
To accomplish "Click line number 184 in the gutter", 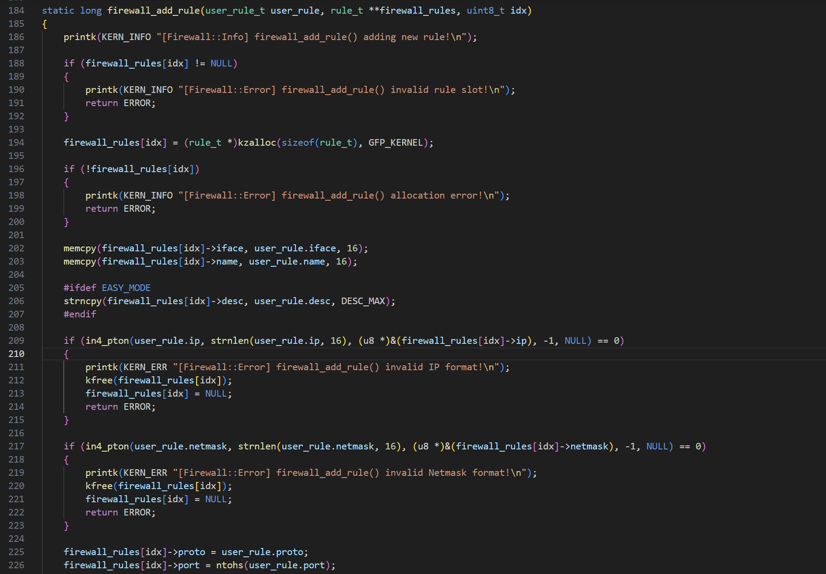I will (x=16, y=10).
